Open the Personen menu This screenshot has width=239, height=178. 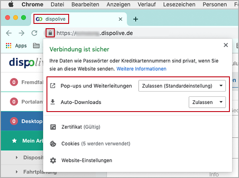[215, 5]
